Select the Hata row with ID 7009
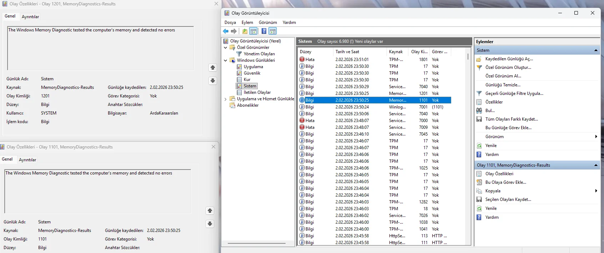This screenshot has height=253, width=604. point(375,127)
